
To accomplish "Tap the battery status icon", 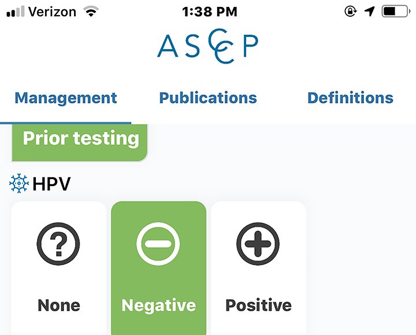I will [396, 12].
